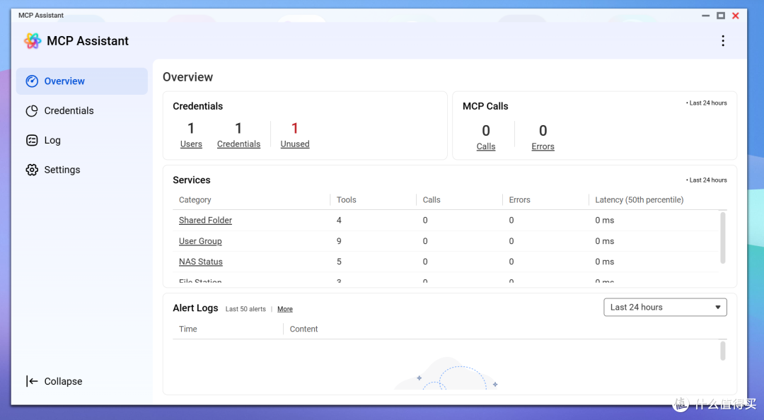
Task: Open the Shared Folder service link
Action: pos(205,220)
